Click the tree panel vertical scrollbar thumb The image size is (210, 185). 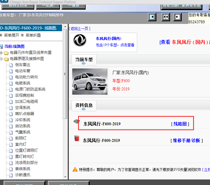(x=65, y=74)
